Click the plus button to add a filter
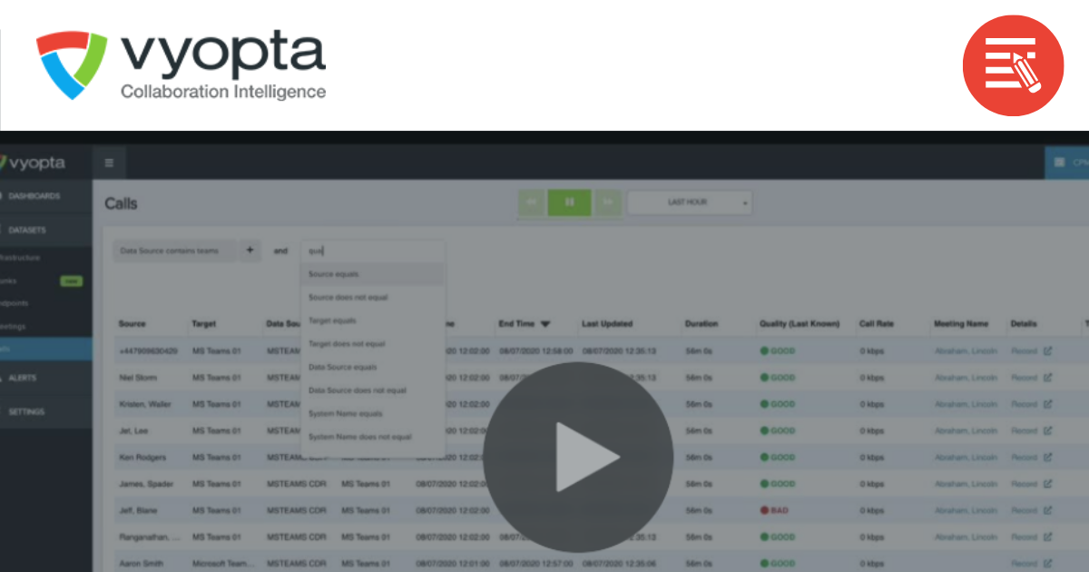 pos(250,251)
